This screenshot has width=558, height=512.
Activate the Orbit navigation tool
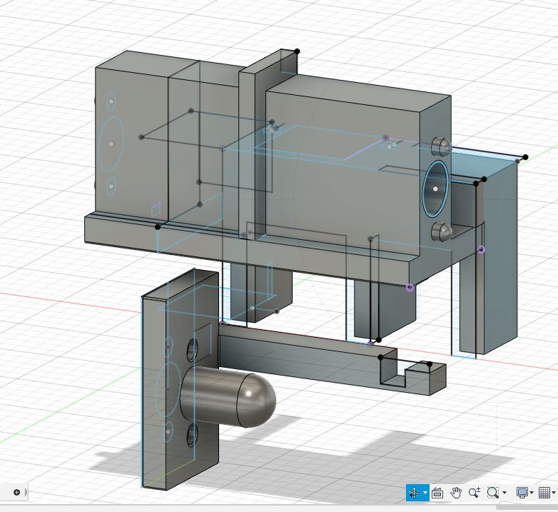click(414, 493)
